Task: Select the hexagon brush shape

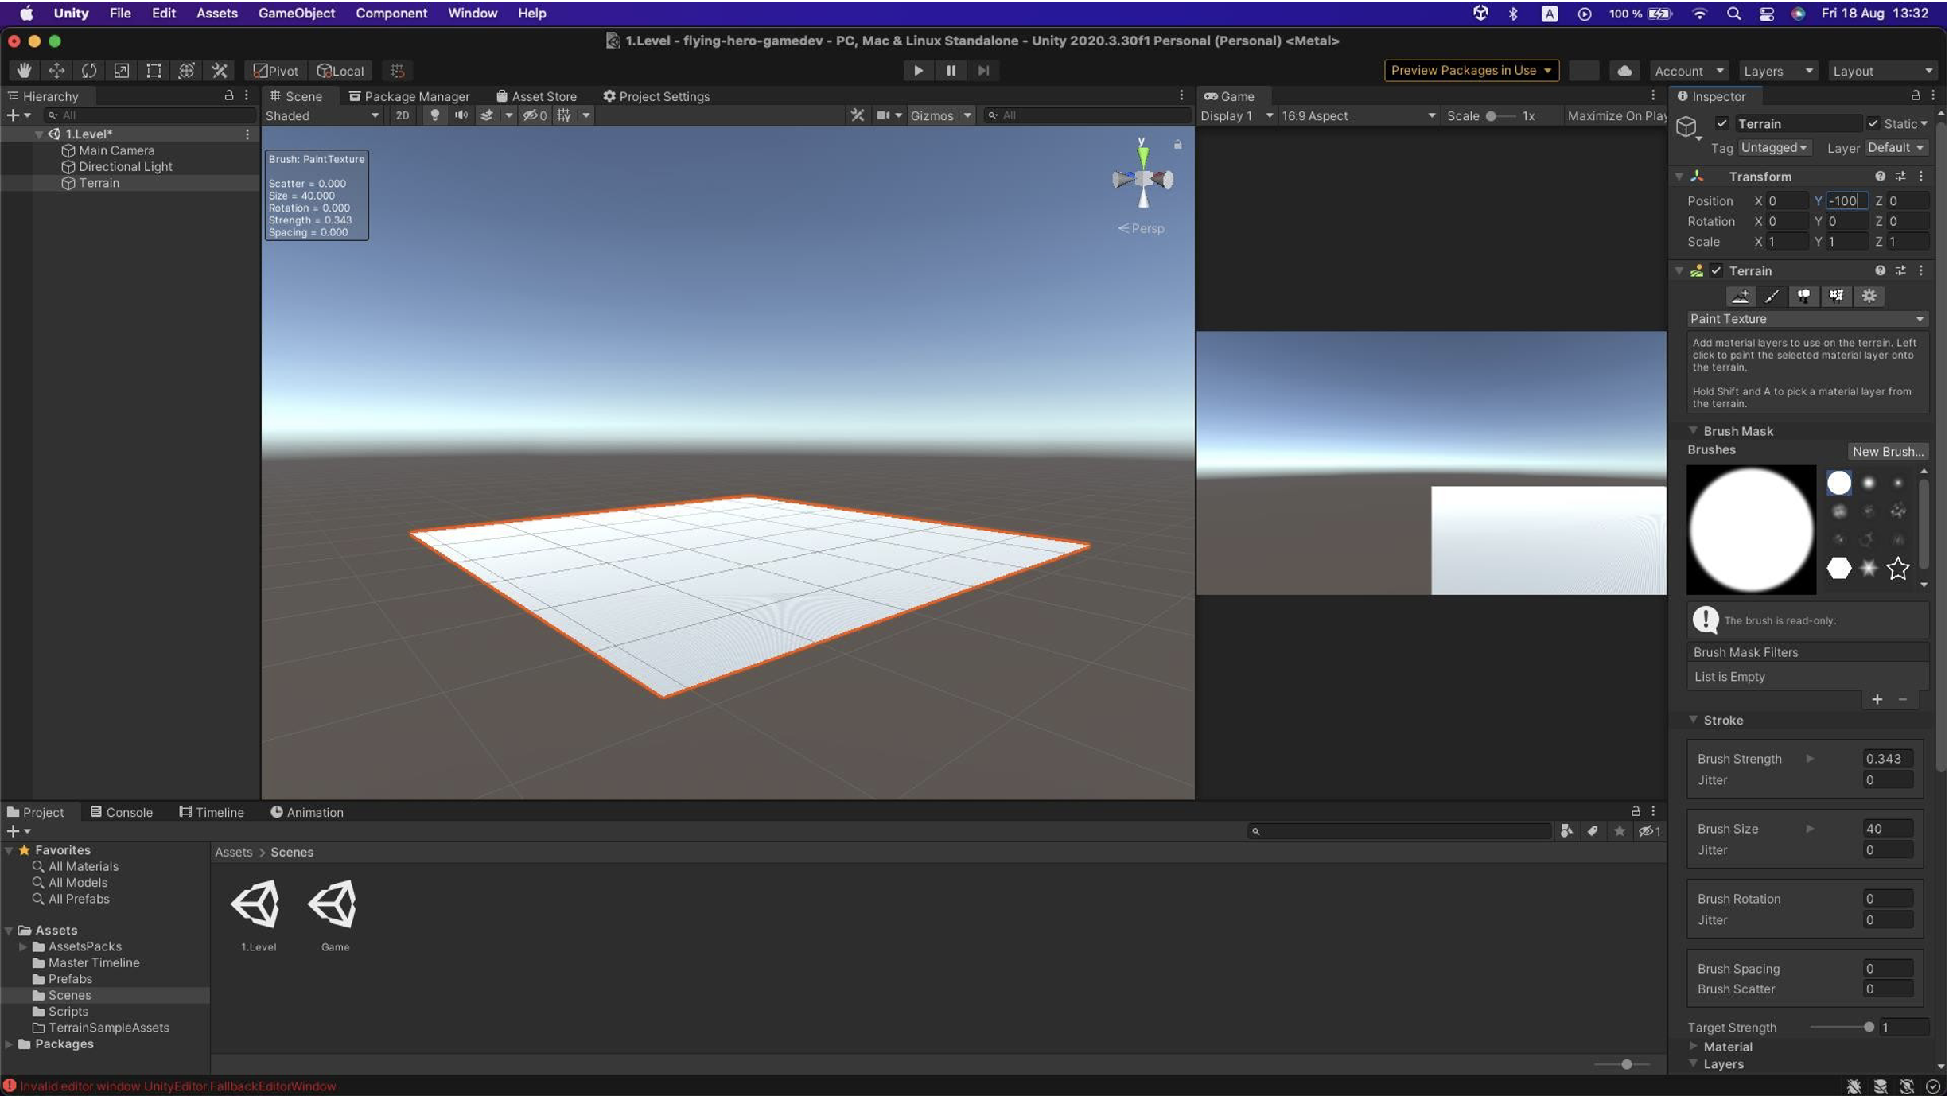Action: point(1838,568)
